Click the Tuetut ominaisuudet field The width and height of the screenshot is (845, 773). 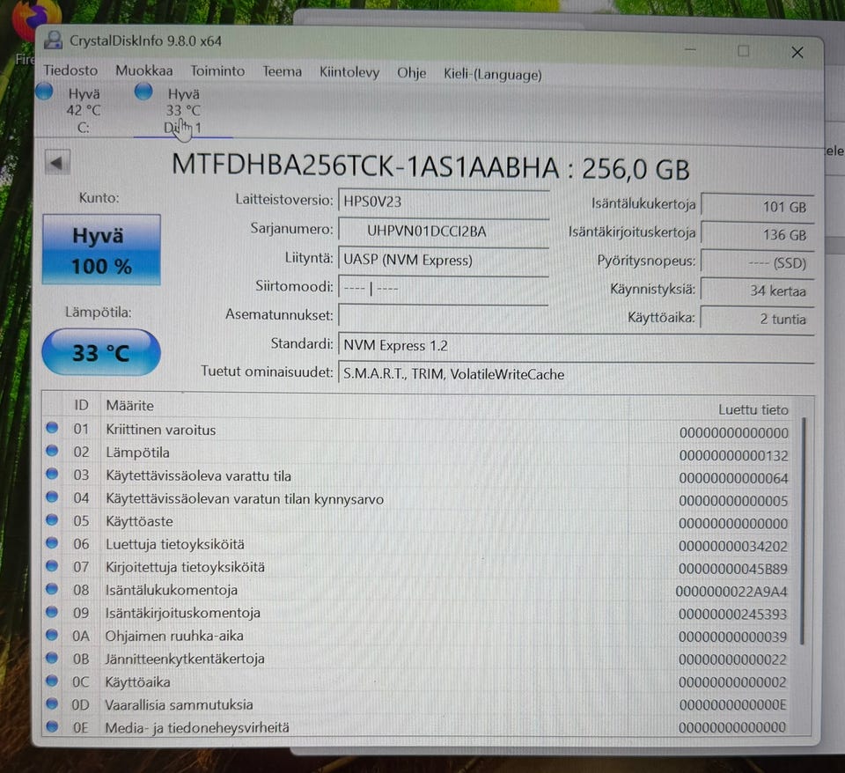[x=576, y=374]
